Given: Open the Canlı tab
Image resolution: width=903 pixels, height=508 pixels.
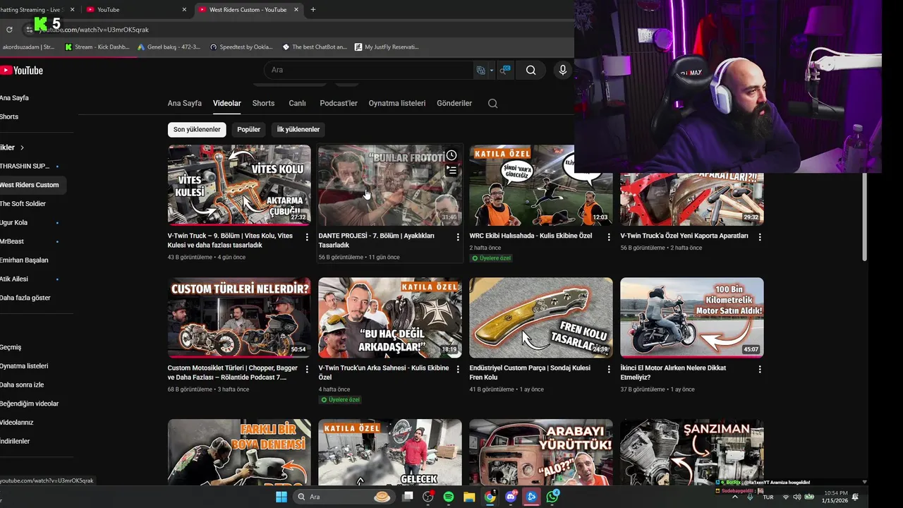Looking at the screenshot, I should (x=297, y=103).
